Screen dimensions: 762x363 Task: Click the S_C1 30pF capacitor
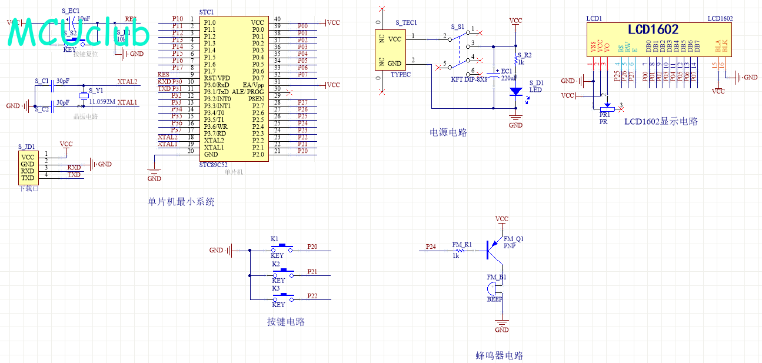(x=53, y=86)
